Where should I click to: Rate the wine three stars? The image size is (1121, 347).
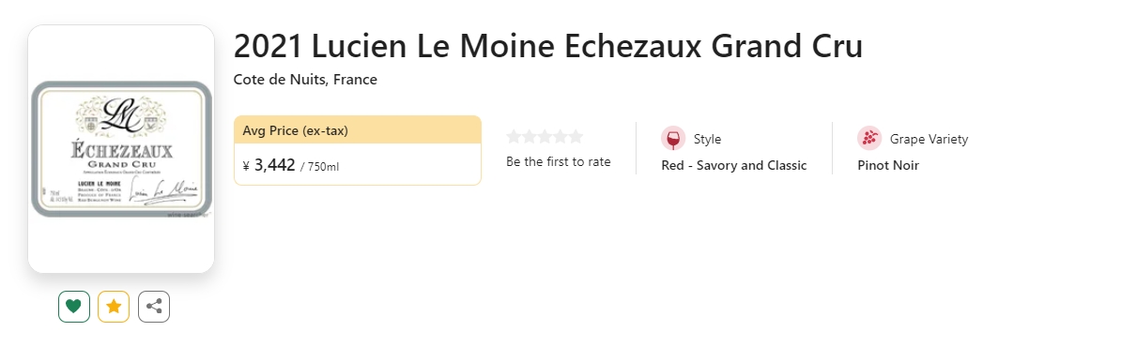545,136
